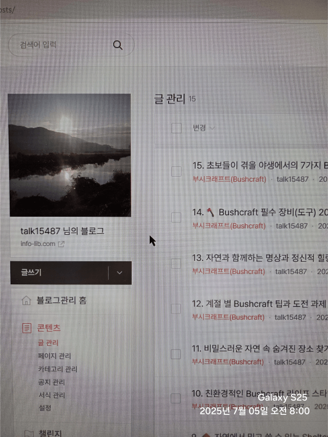Open 서식 관리 menu item
328x437 pixels.
coord(52,395)
